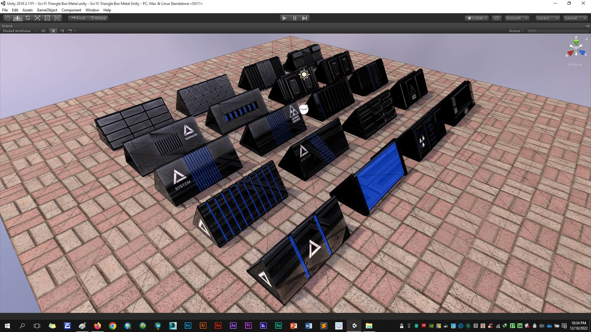Toggle scene audio mute
591x332 pixels.
pos(62,31)
